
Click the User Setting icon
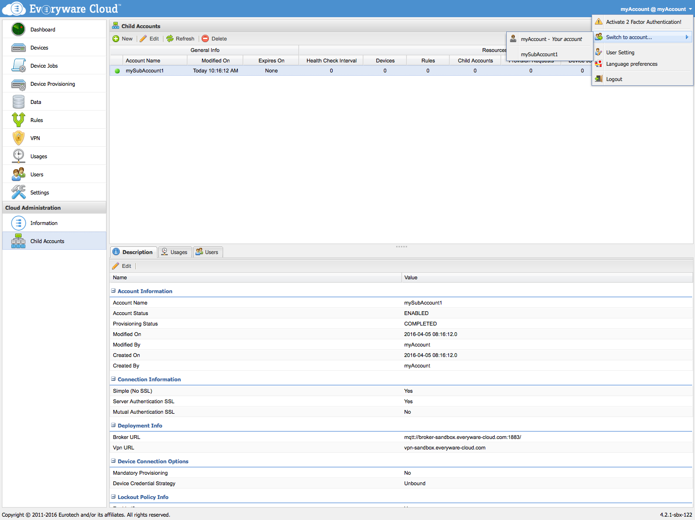click(x=599, y=52)
